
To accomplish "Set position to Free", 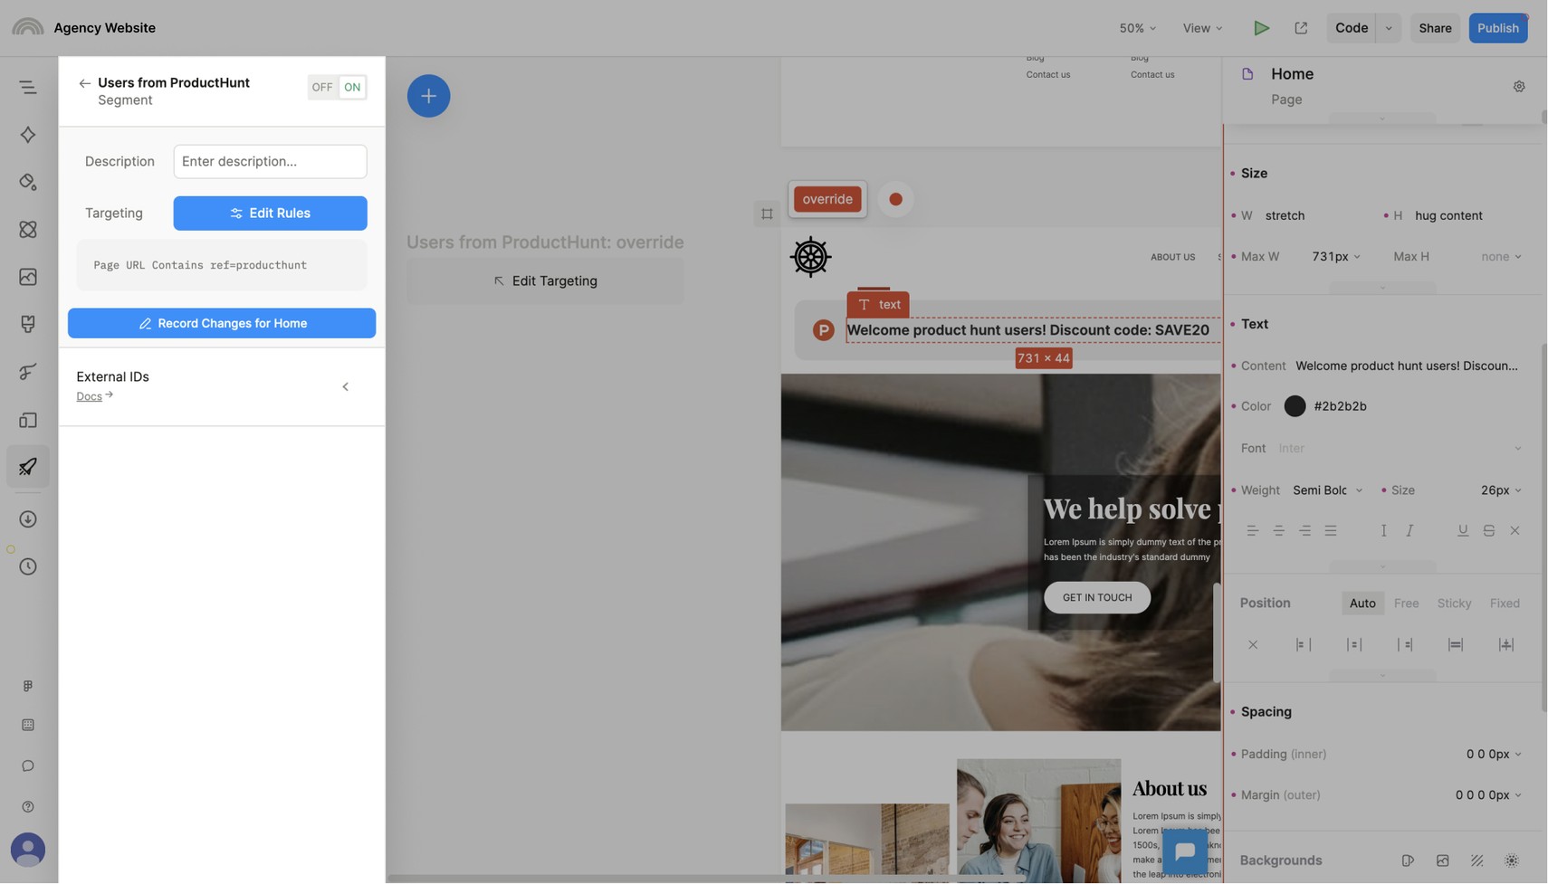I will pos(1406,604).
